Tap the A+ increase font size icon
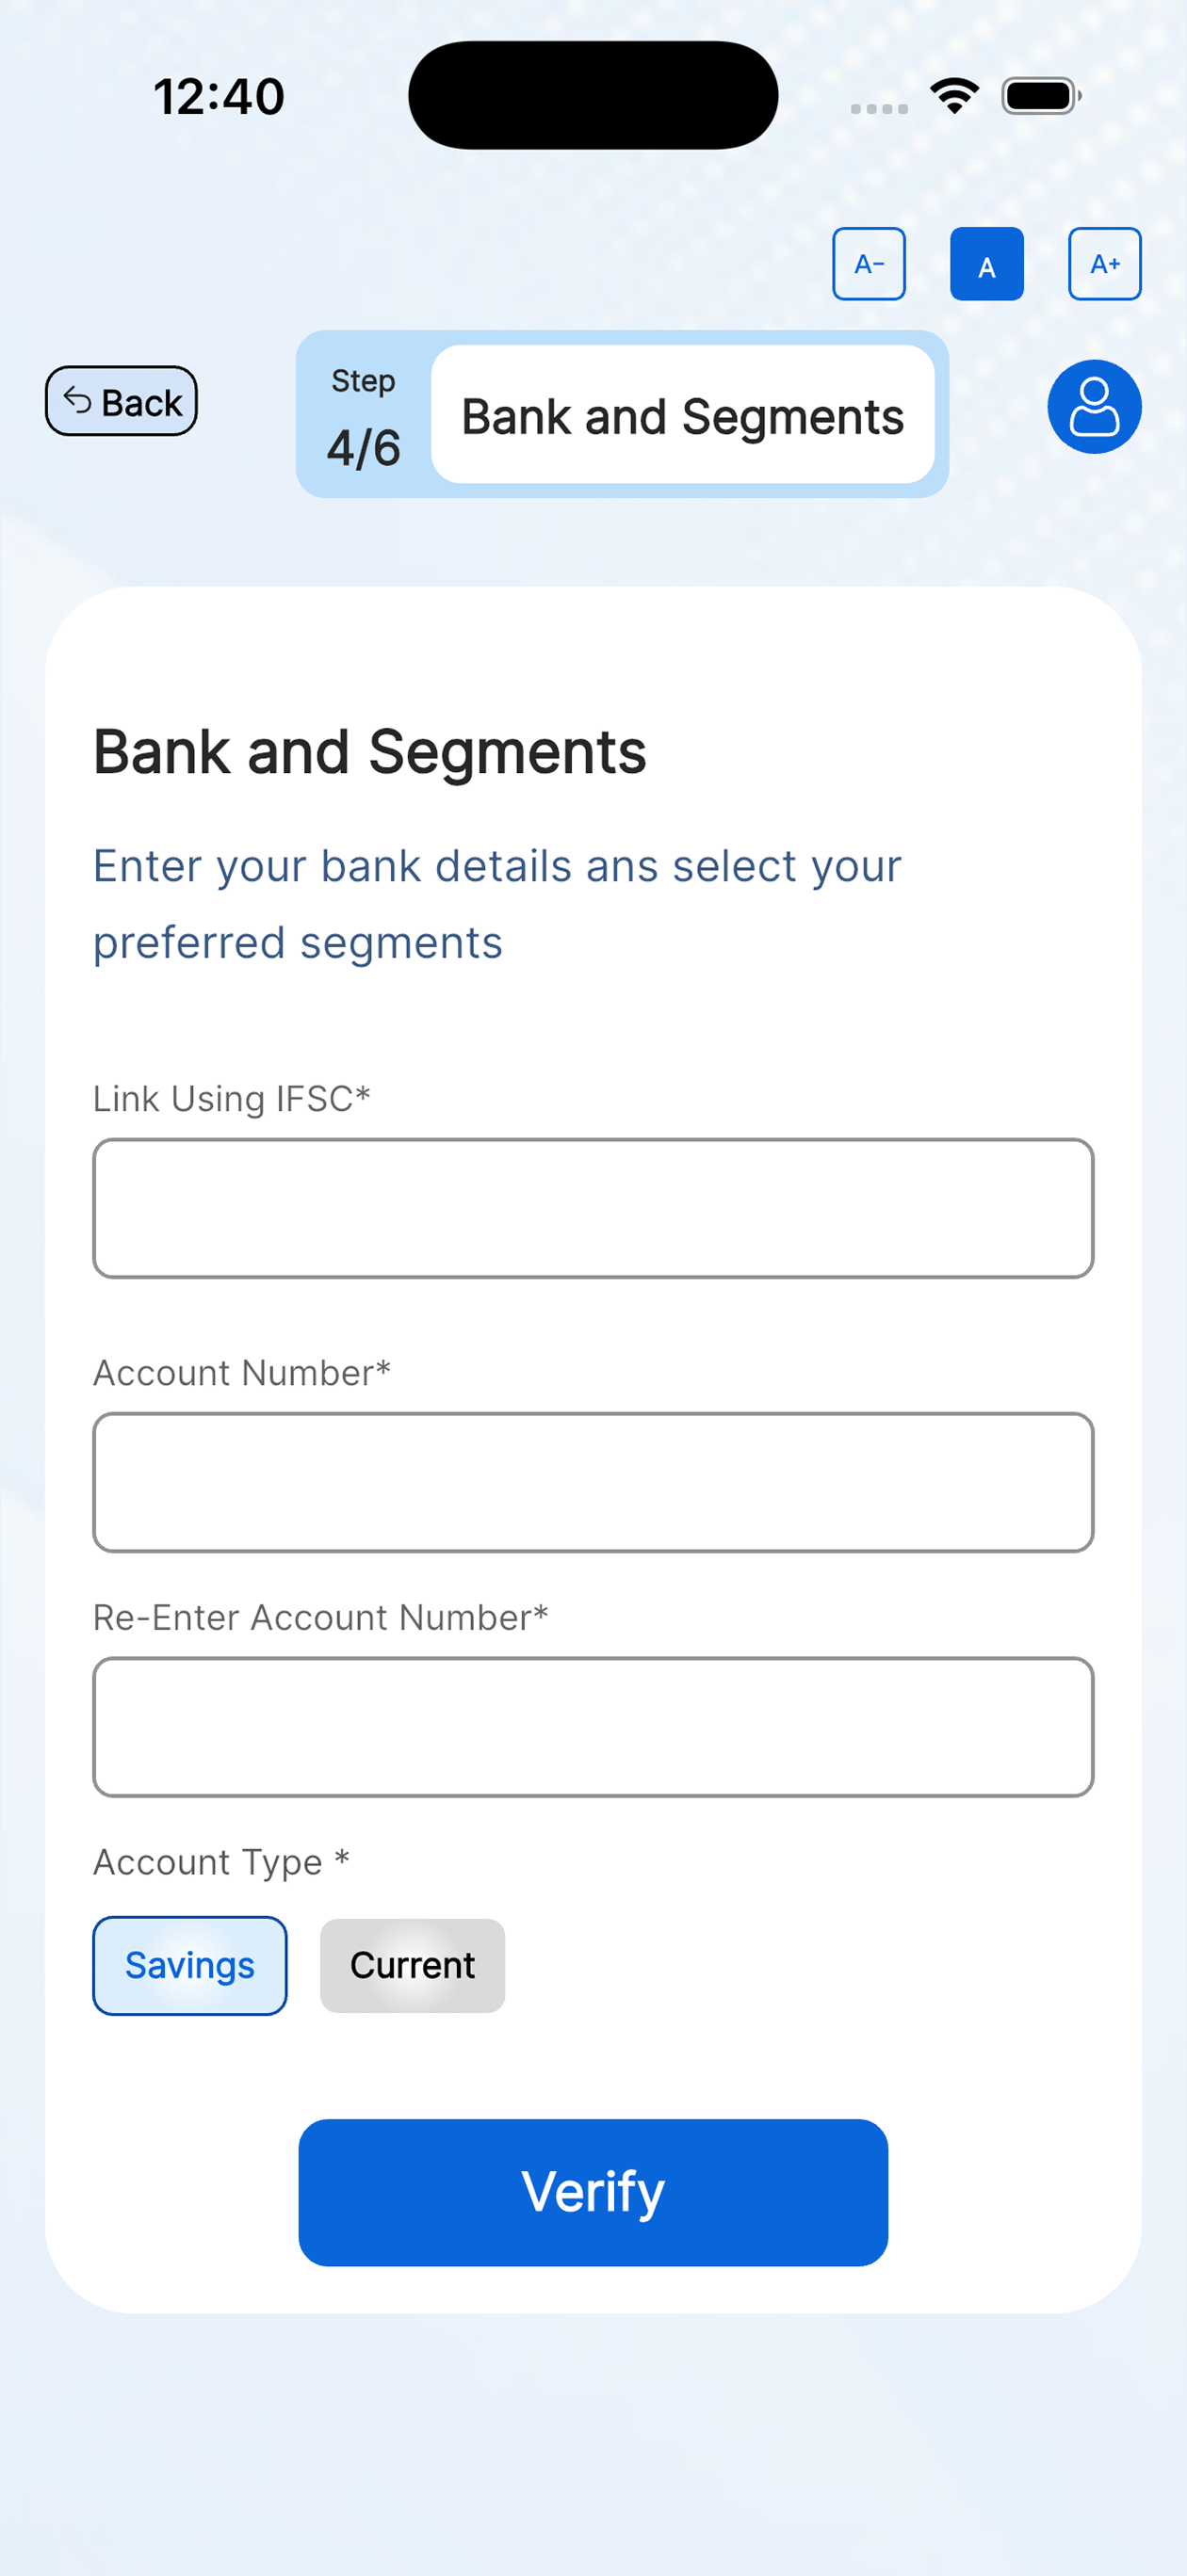Viewport: 1187px width, 2576px height. pyautogui.click(x=1105, y=264)
